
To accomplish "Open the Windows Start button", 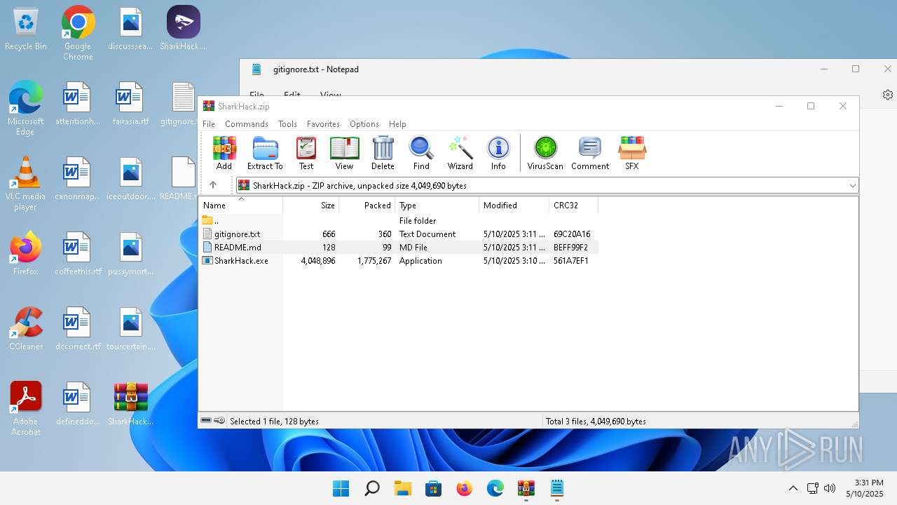I will point(341,488).
